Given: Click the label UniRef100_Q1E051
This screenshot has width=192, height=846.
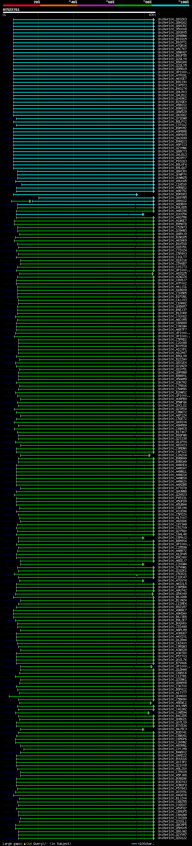Looking at the screenshot, I should (x=172, y=247).
